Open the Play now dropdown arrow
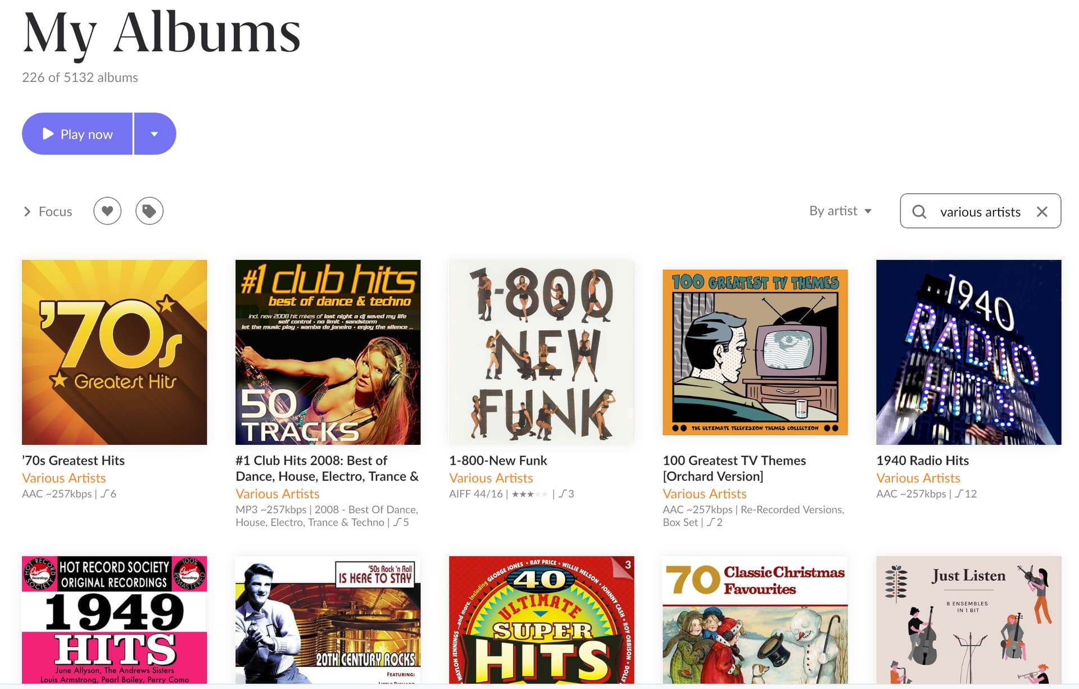 (x=155, y=134)
